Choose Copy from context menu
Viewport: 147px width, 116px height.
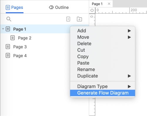point(103,56)
